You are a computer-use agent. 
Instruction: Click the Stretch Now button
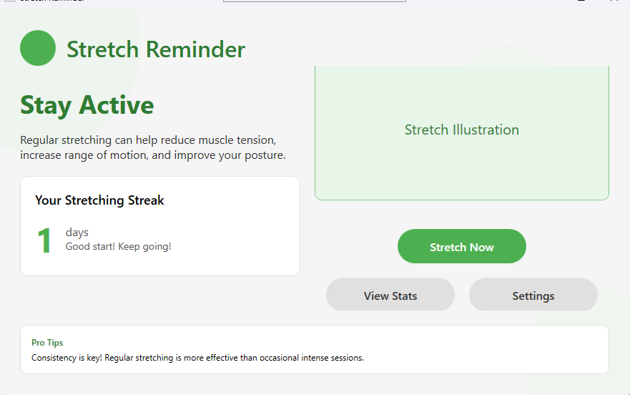click(x=462, y=246)
